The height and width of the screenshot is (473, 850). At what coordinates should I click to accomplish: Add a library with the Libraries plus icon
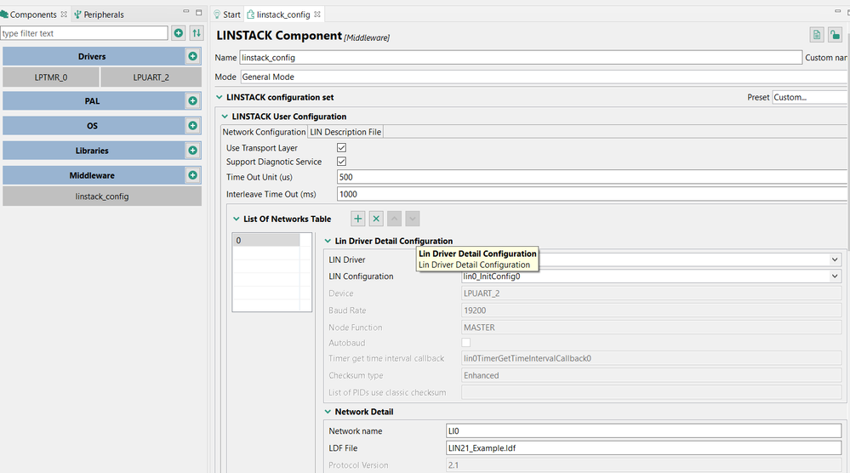[x=192, y=151]
